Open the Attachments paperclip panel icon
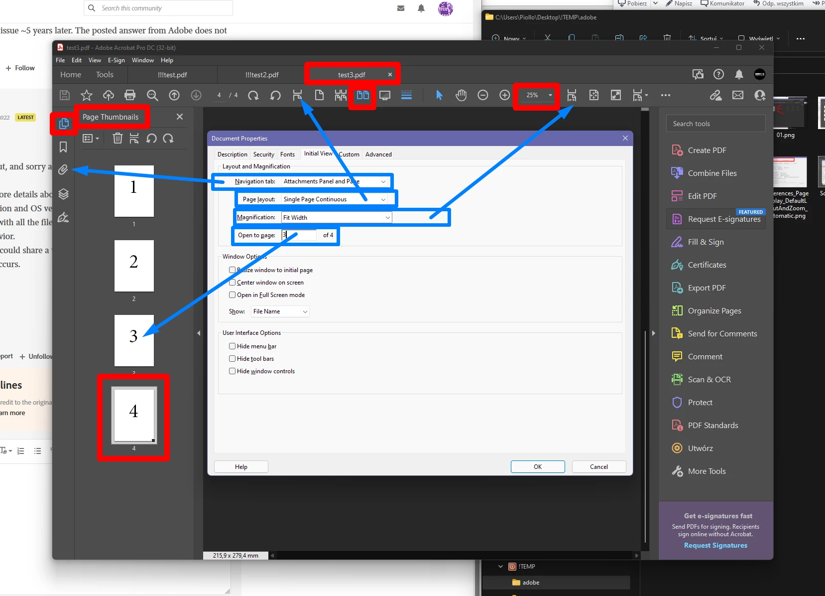The image size is (825, 596). pyautogui.click(x=63, y=170)
